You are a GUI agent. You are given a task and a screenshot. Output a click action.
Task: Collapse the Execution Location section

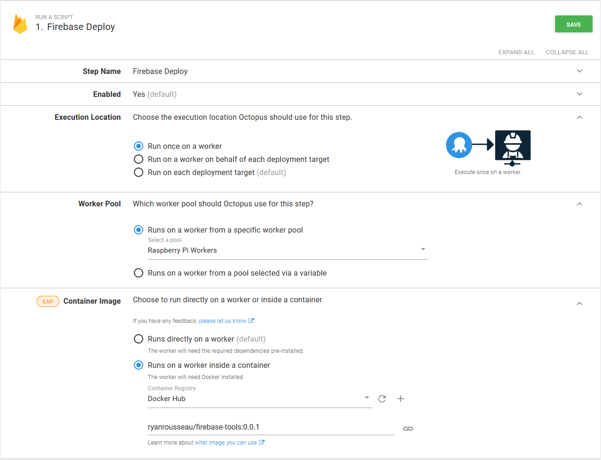click(579, 117)
